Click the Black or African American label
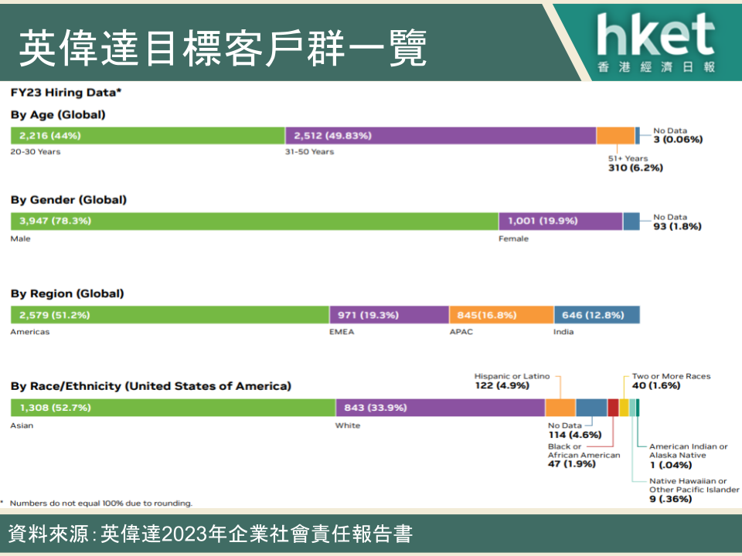The height and width of the screenshot is (556, 742). (584, 450)
